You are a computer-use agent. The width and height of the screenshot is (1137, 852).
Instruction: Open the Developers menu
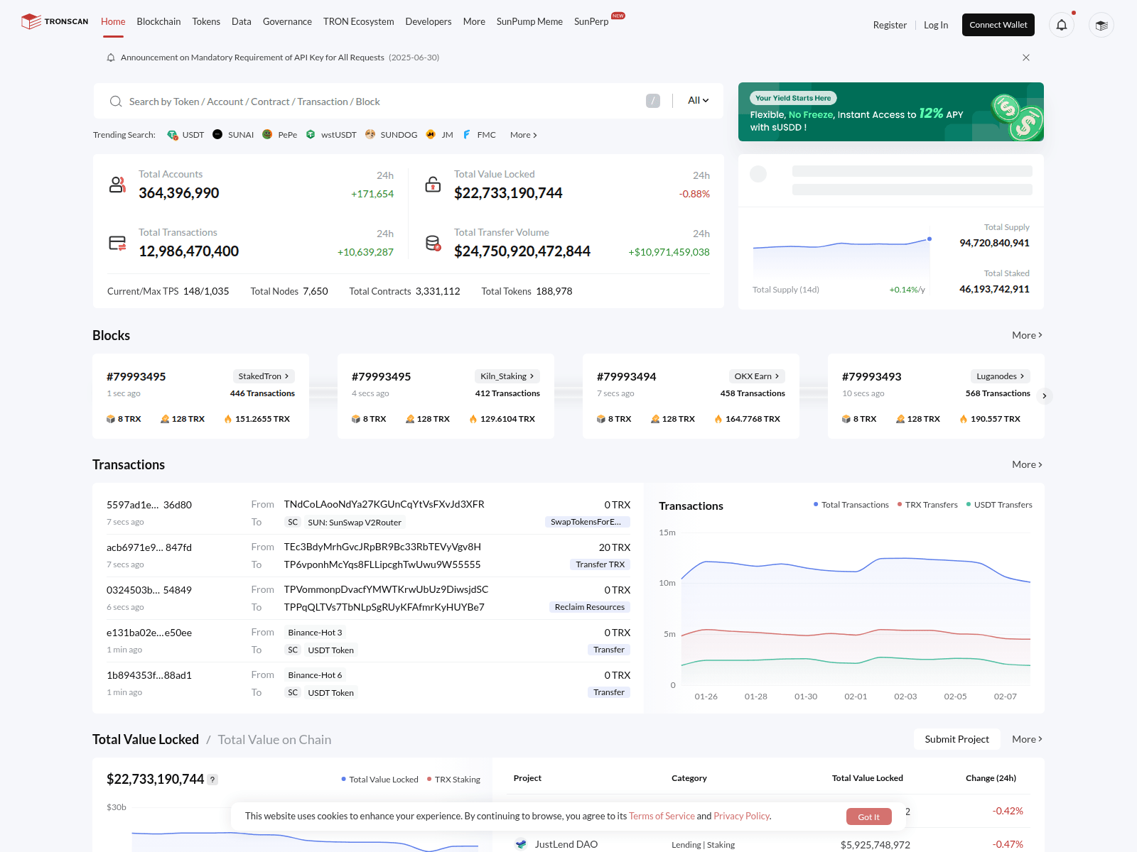pyautogui.click(x=429, y=21)
